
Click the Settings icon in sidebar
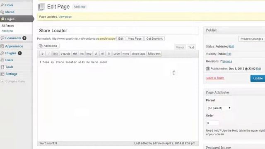(2, 74)
